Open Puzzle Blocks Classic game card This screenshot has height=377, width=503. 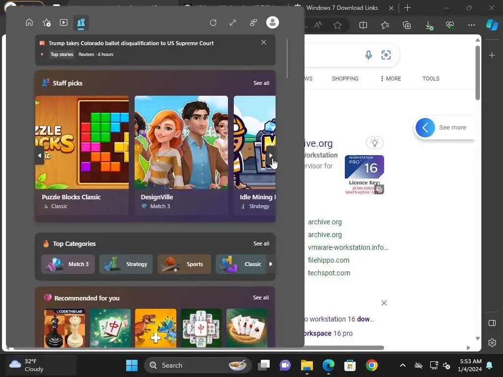coord(82,155)
